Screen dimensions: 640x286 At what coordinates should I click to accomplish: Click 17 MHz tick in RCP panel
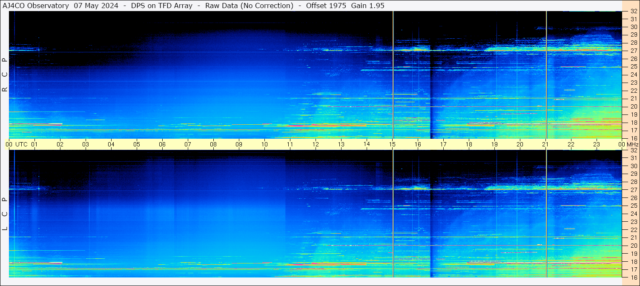634,130
